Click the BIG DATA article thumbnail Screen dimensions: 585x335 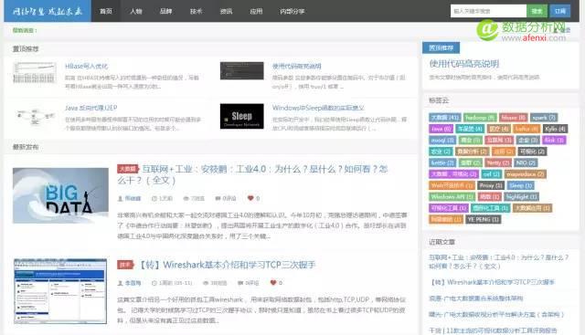pyautogui.click(x=60, y=195)
